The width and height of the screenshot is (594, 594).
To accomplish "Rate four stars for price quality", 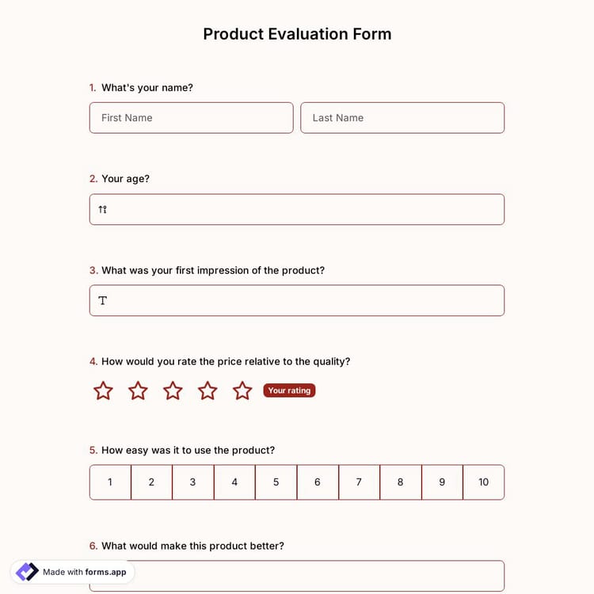I will (x=208, y=390).
